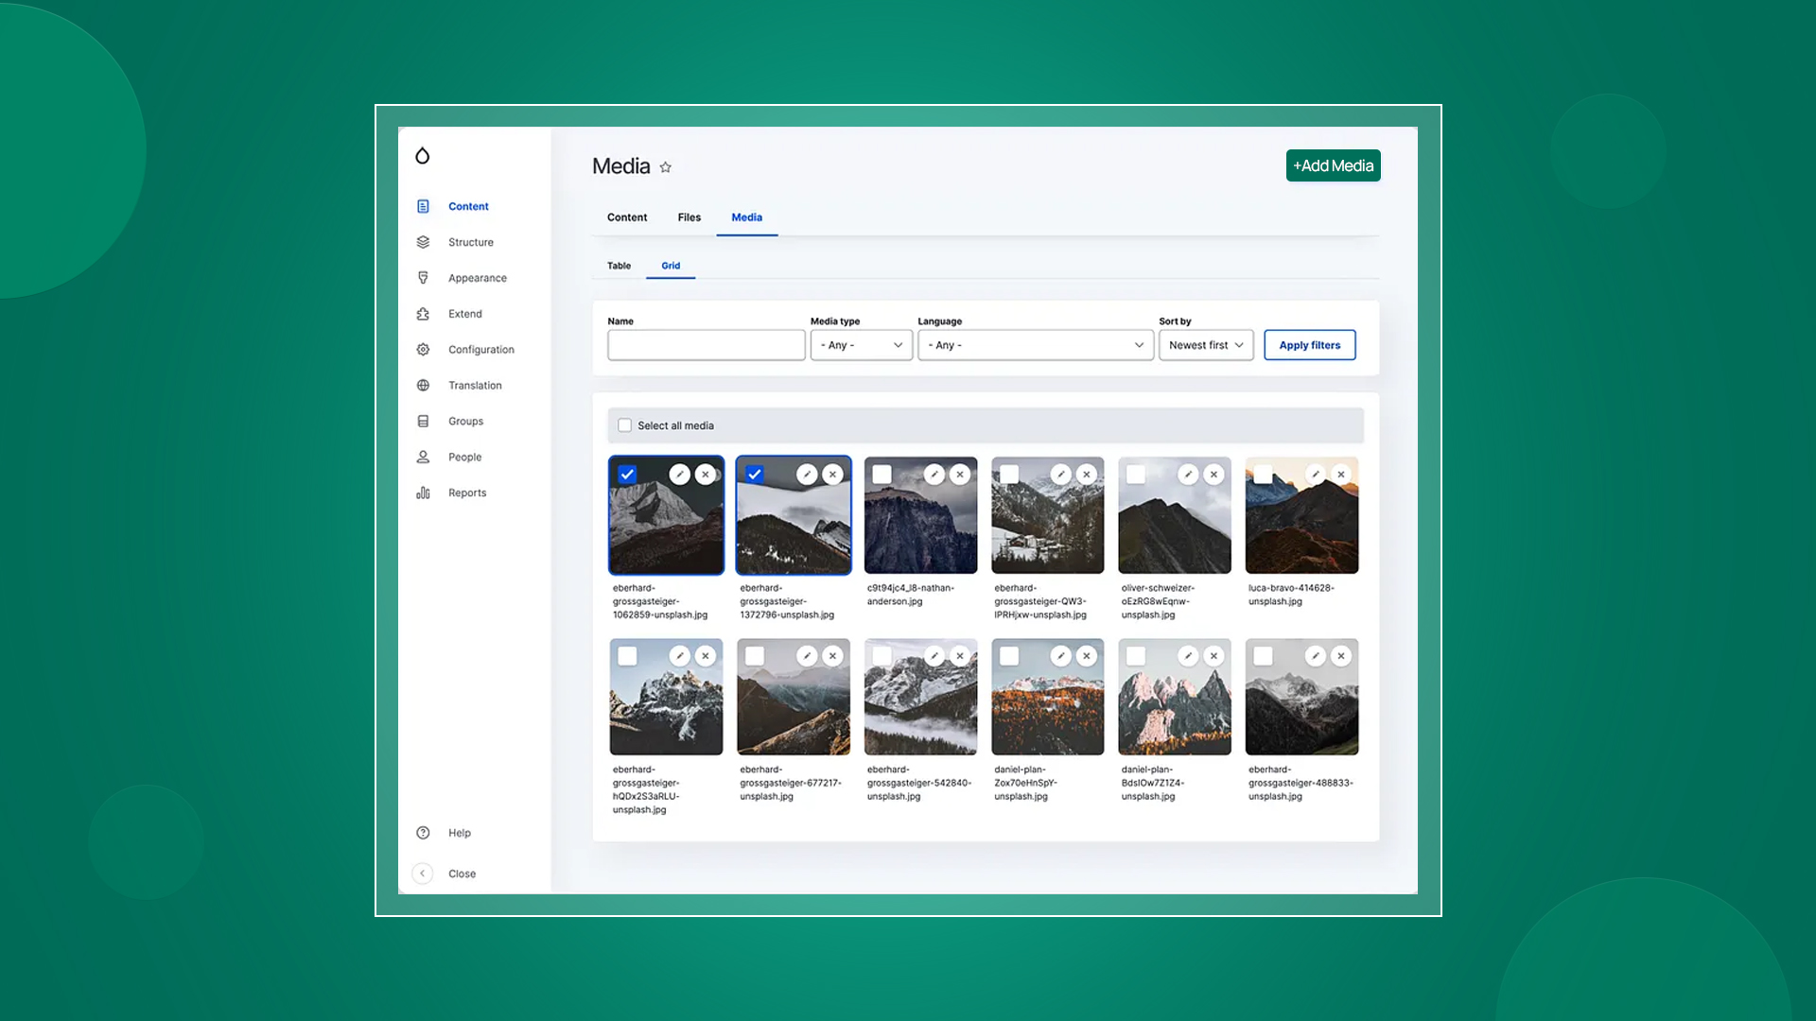This screenshot has width=1816, height=1021.
Task: Edit the daniel-plan-BdslOw7Z1Z4 image via pencil icon
Action: 1188,656
